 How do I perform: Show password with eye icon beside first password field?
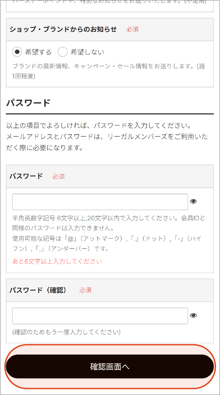[x=193, y=201]
